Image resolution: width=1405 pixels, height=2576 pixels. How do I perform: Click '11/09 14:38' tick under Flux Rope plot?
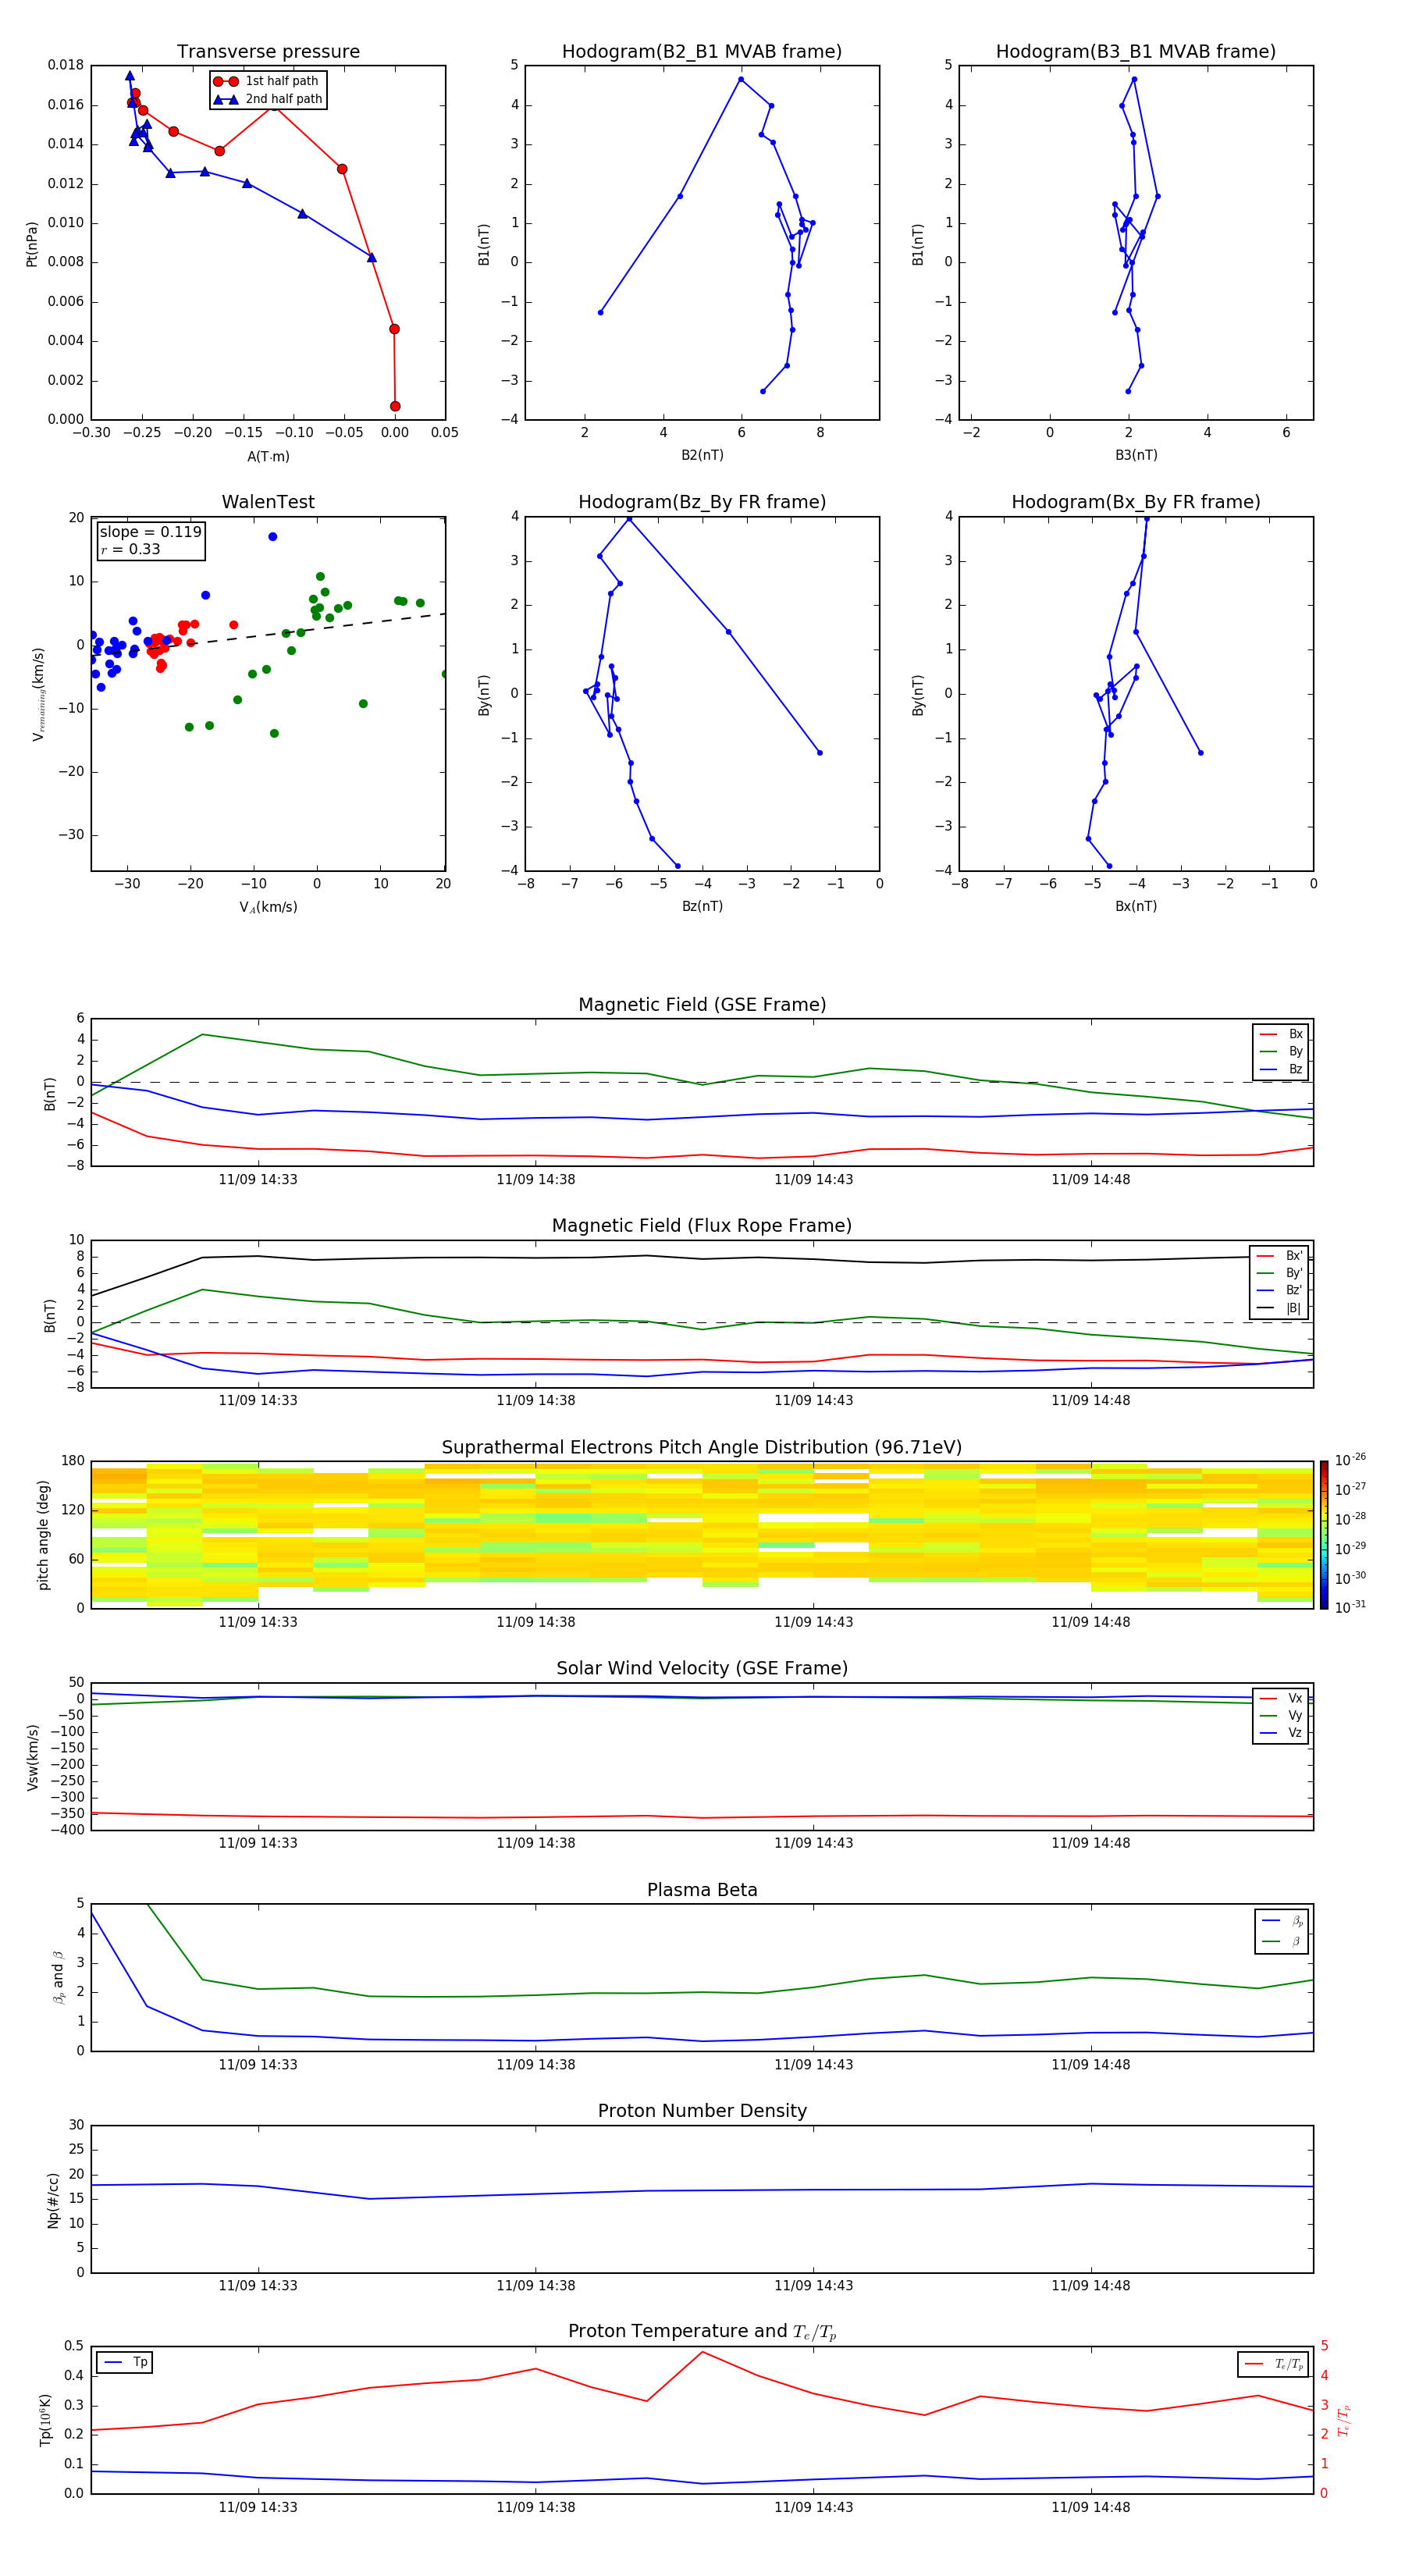tap(536, 1401)
